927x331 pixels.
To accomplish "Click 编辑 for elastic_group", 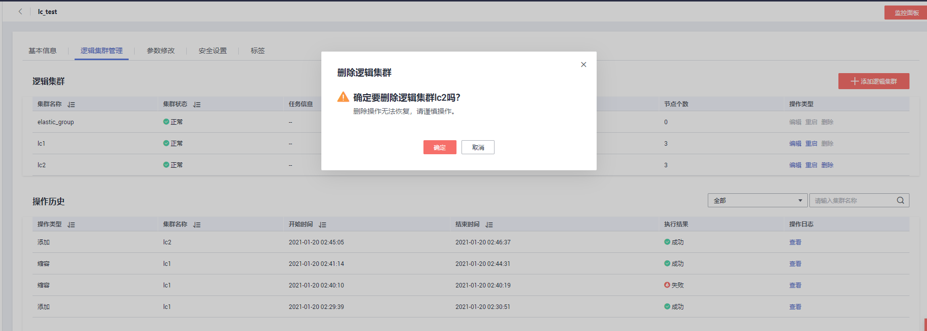I will point(795,122).
